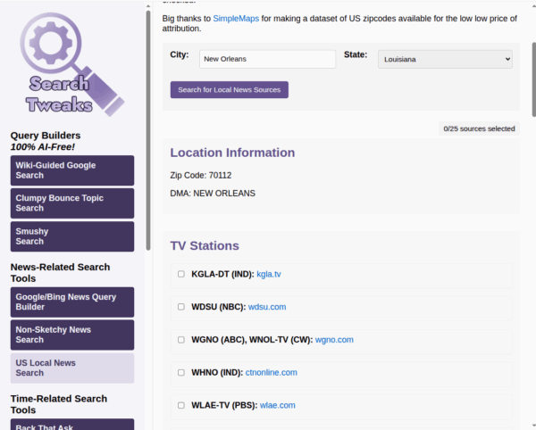
Task: Click the Location Information heading
Action: point(232,153)
